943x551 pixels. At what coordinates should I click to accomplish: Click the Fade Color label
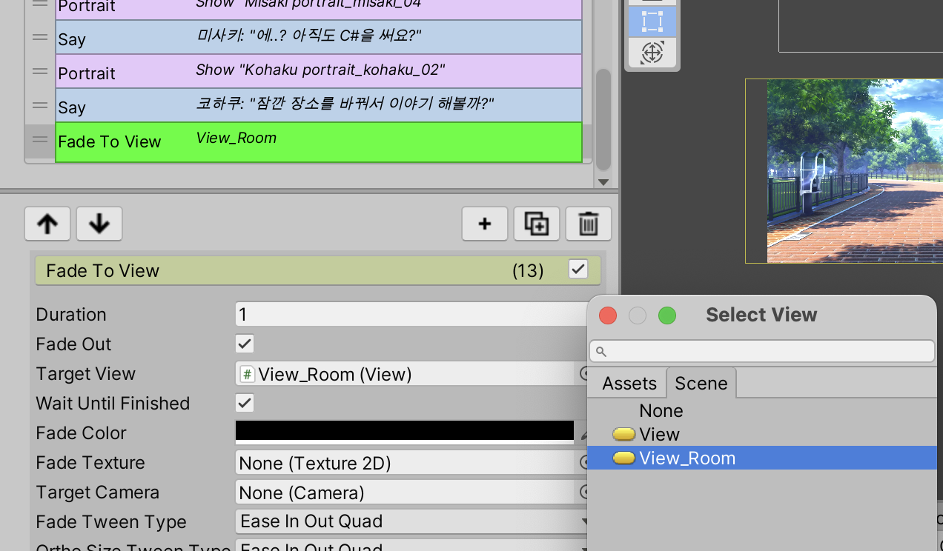click(81, 433)
